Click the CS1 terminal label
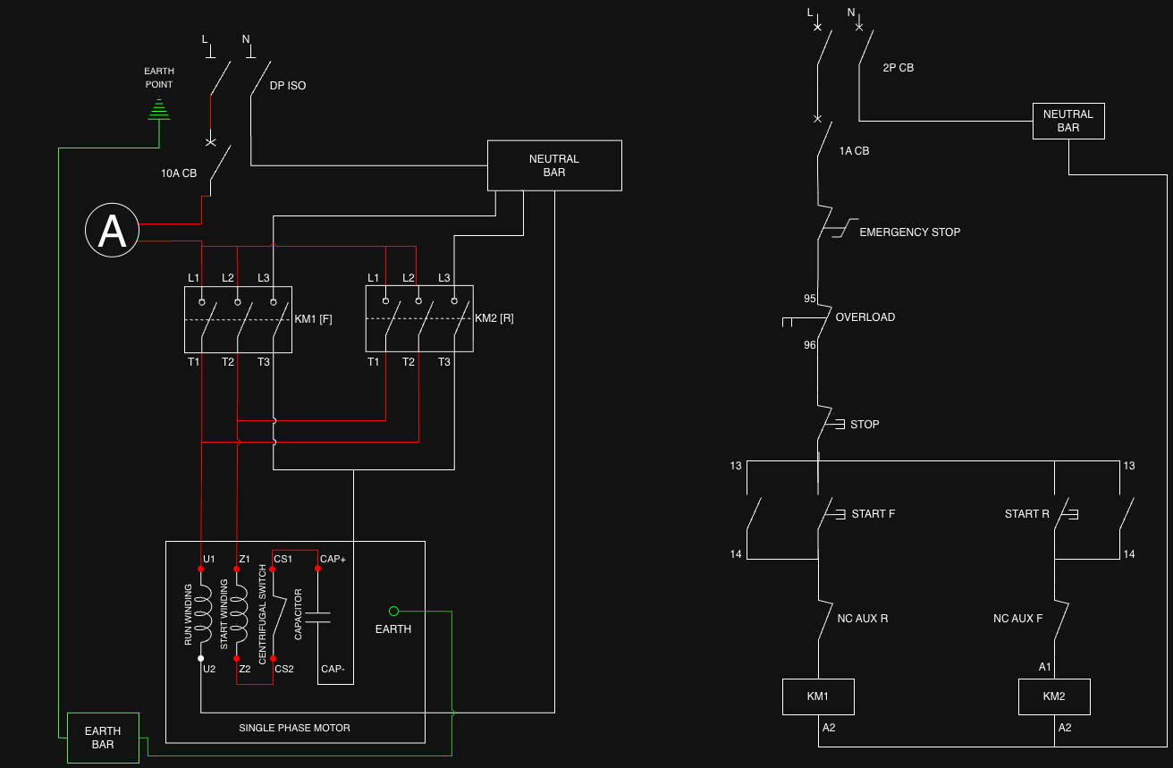The height and width of the screenshot is (768, 1173). 283,559
